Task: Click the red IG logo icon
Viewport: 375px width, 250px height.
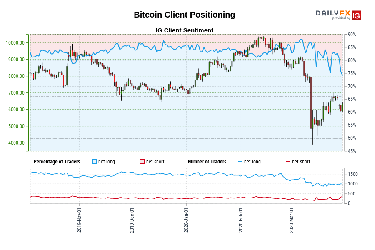Action: coord(357,15)
